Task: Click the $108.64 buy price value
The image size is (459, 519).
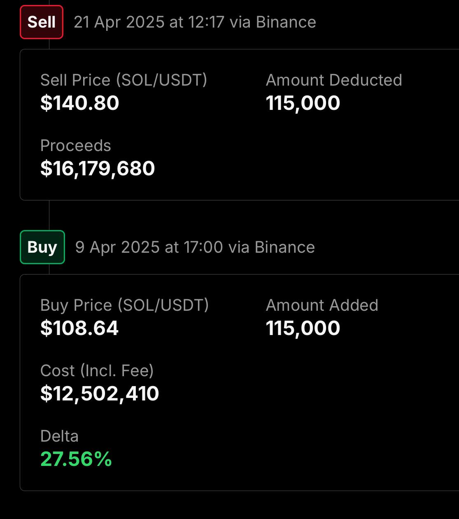Action: (x=79, y=328)
